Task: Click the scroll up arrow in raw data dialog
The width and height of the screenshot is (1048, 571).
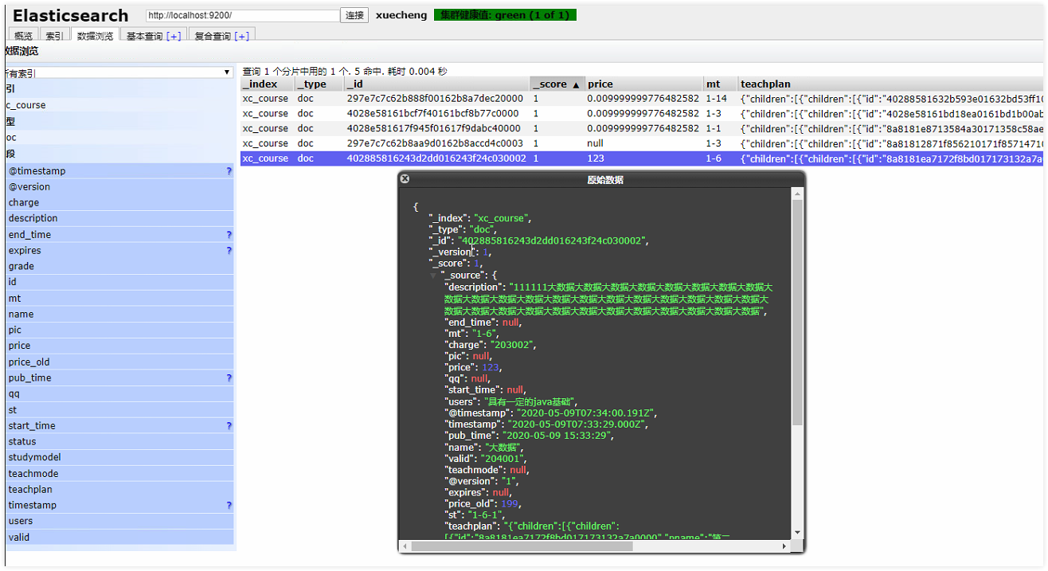Action: point(798,194)
